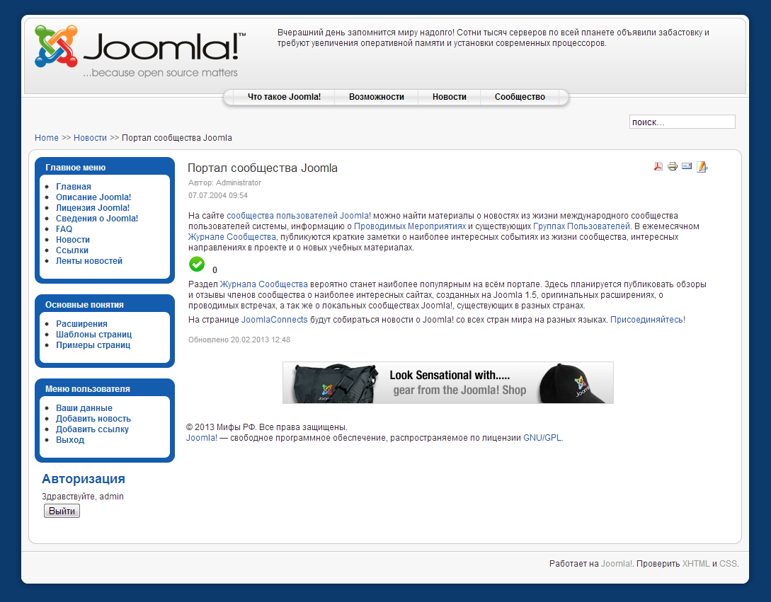Send article by e-mail icon
771x602 pixels.
(x=687, y=166)
